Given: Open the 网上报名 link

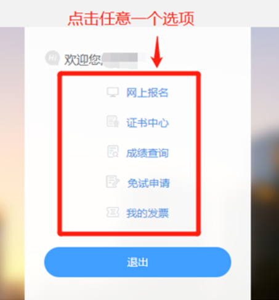Looking at the screenshot, I should click(x=147, y=93).
